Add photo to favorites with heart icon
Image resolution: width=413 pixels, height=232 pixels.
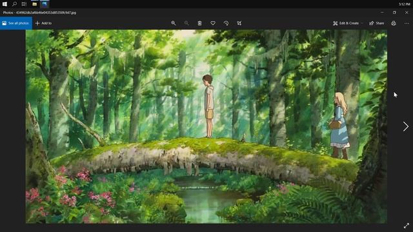[x=213, y=23]
